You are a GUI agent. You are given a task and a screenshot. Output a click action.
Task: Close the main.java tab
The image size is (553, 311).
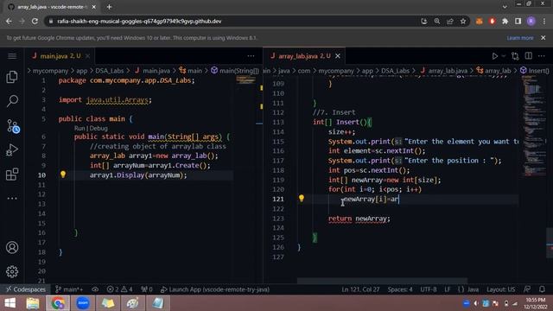tap(88, 56)
